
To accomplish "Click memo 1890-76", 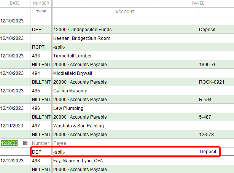I will tap(208, 65).
